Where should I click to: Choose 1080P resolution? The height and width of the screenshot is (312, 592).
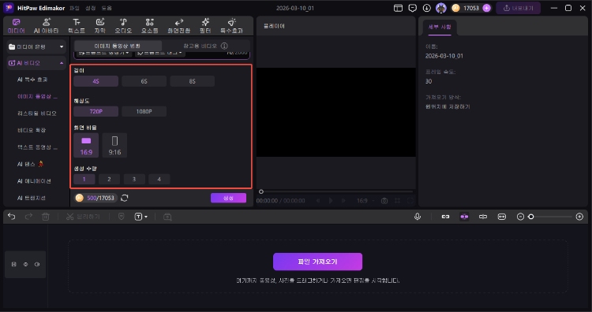144,112
